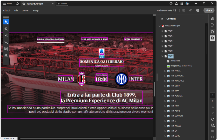Select the comment bubble tool

tap(6, 28)
